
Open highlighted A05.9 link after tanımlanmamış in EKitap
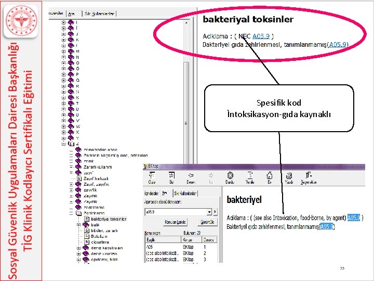[326, 226]
